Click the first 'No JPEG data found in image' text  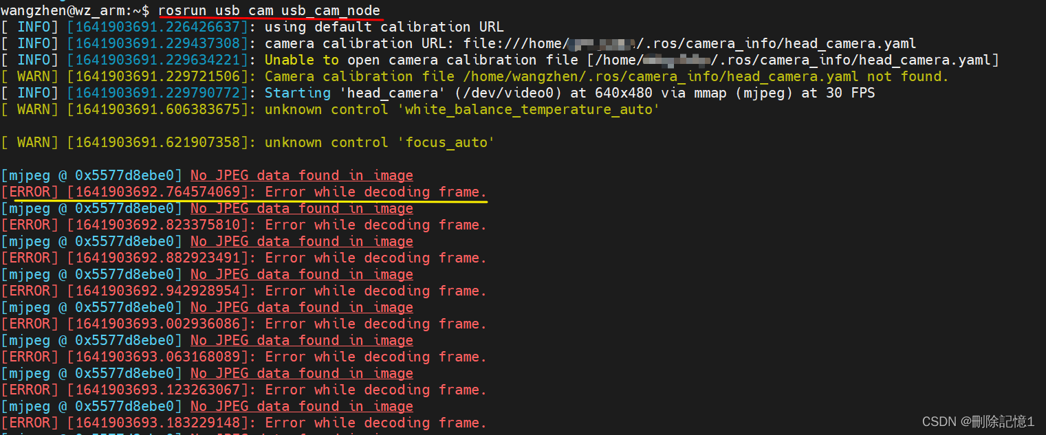[302, 175]
